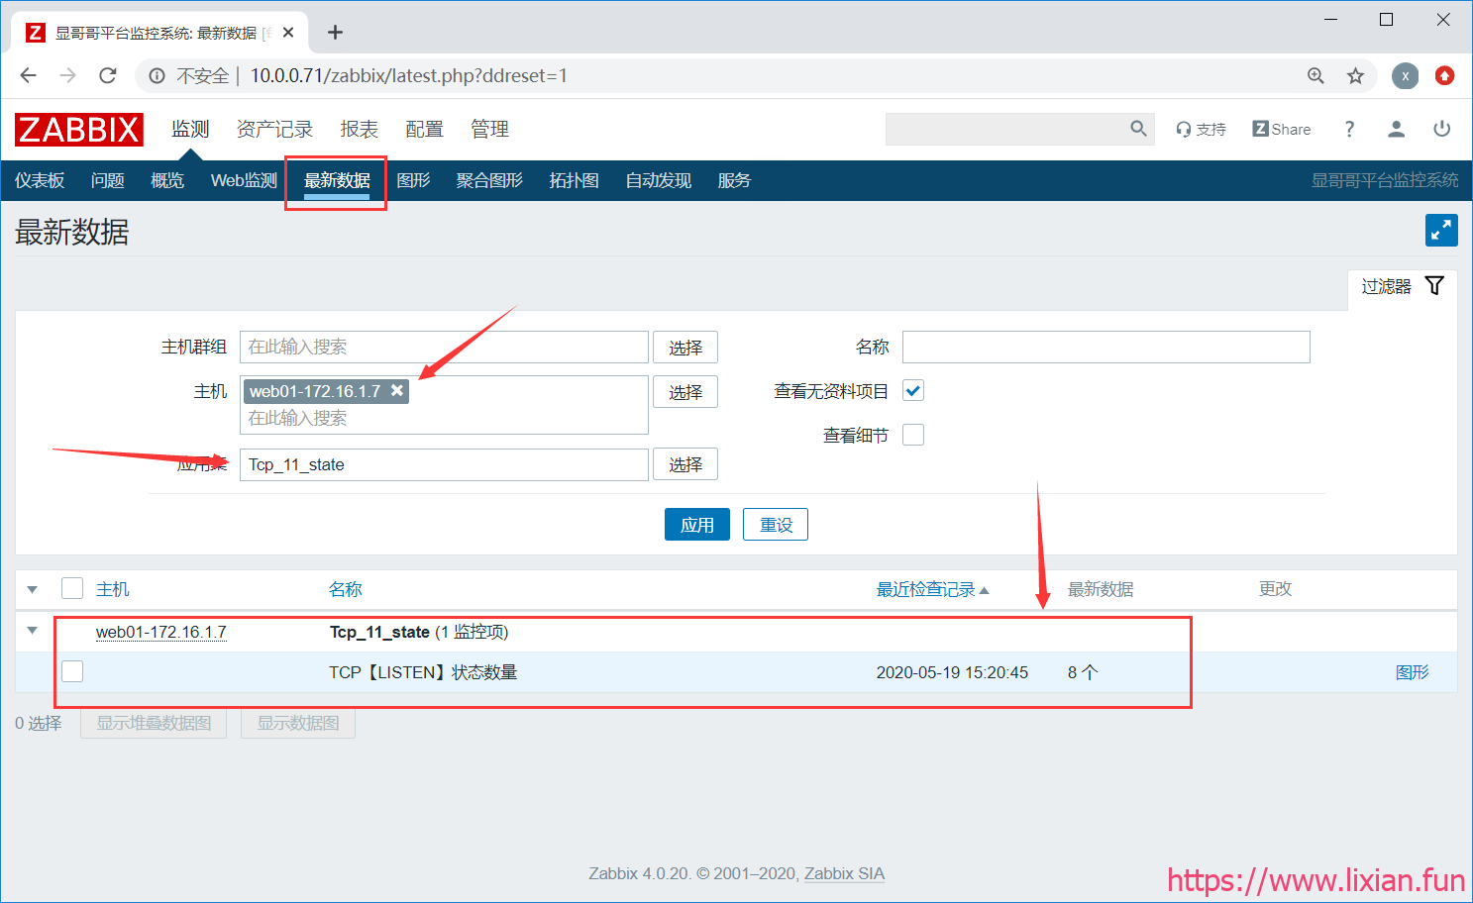This screenshot has height=903, width=1473.
Task: Open the 配置 top menu
Action: pyautogui.click(x=424, y=130)
